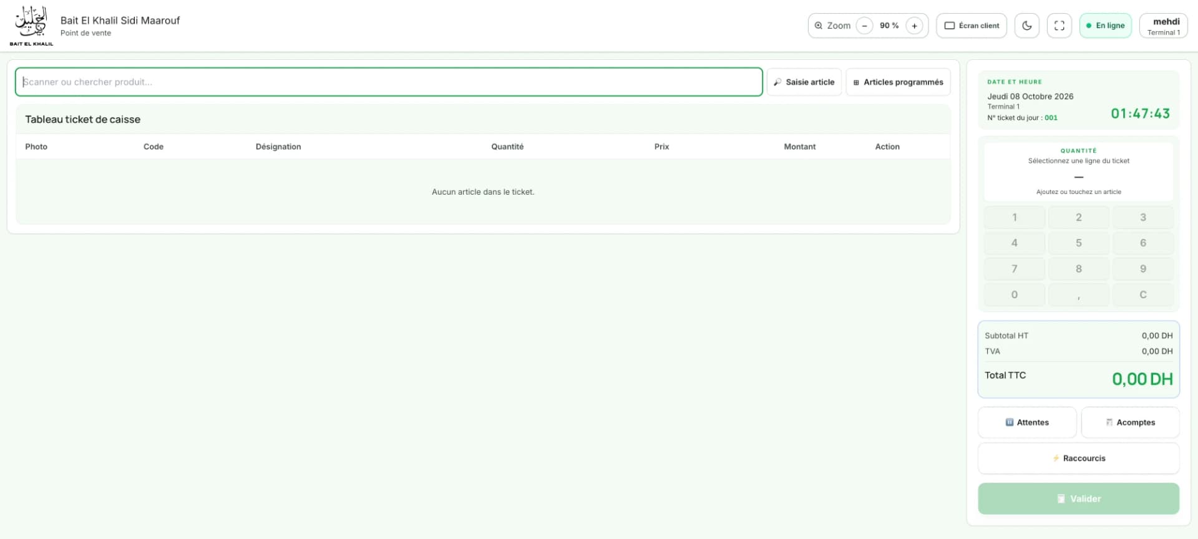Click the Code column header
This screenshot has width=1198, height=539.
click(x=153, y=147)
